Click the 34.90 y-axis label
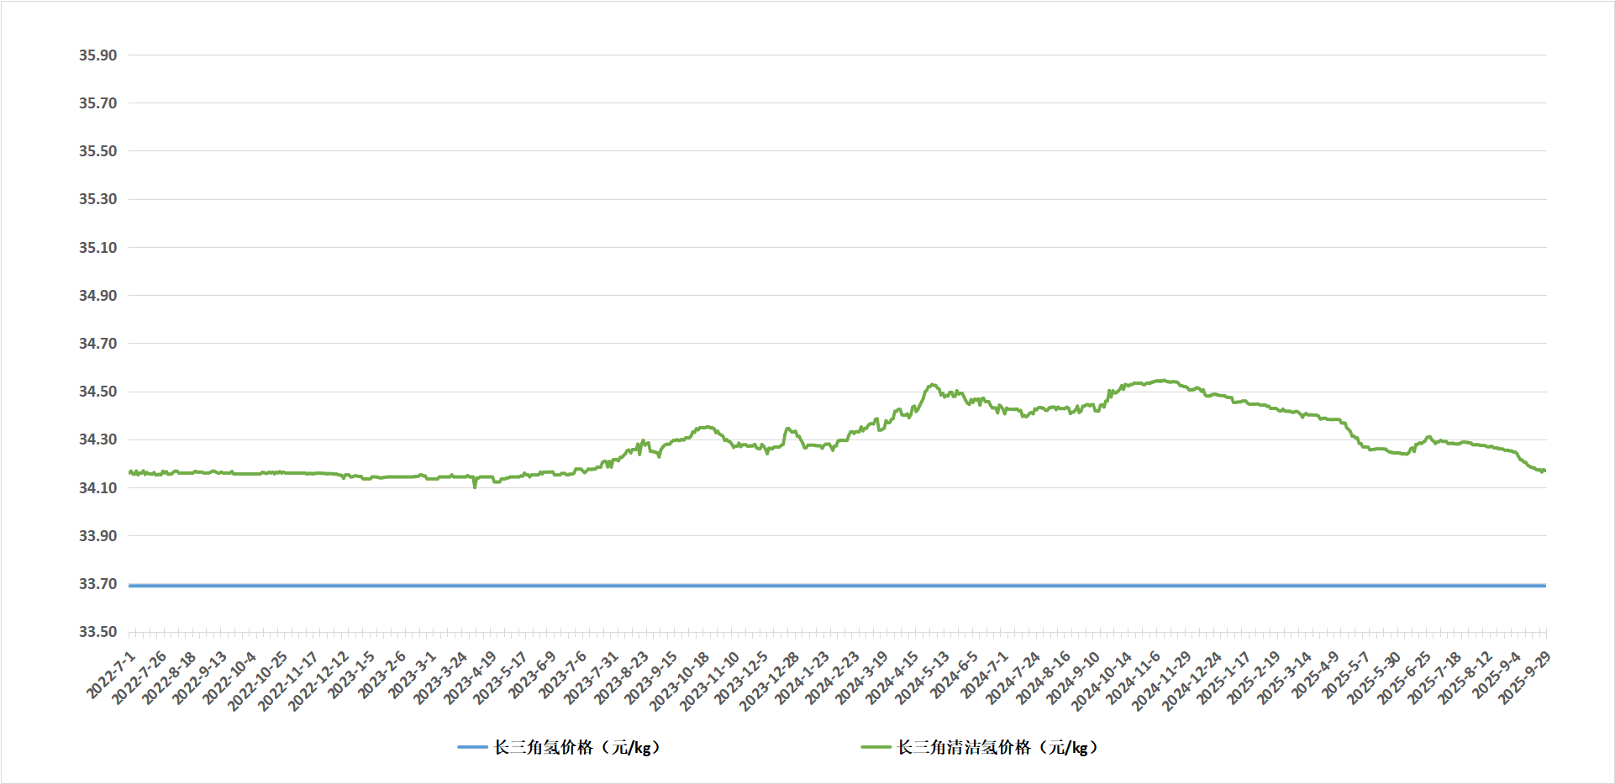The height and width of the screenshot is (784, 1615). click(97, 296)
